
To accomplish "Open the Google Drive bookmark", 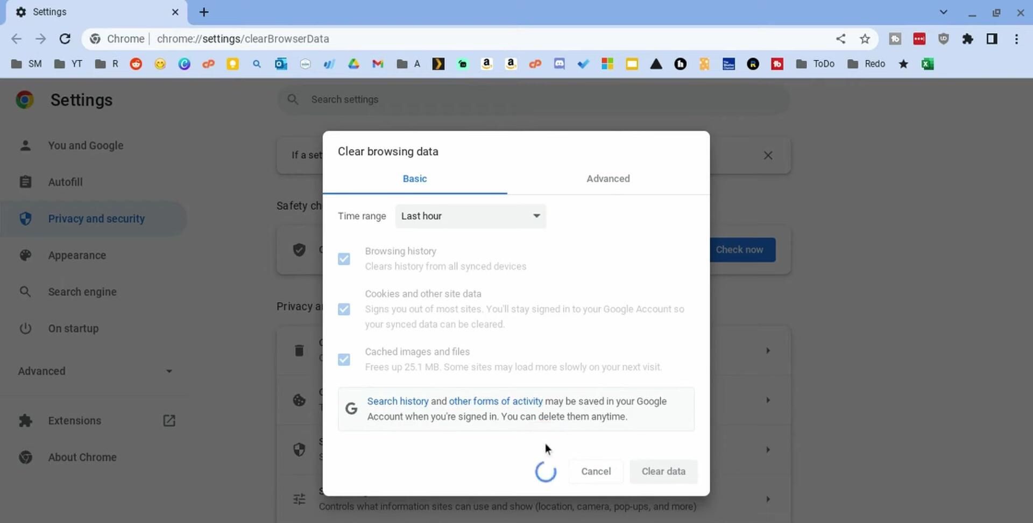I will tap(353, 64).
